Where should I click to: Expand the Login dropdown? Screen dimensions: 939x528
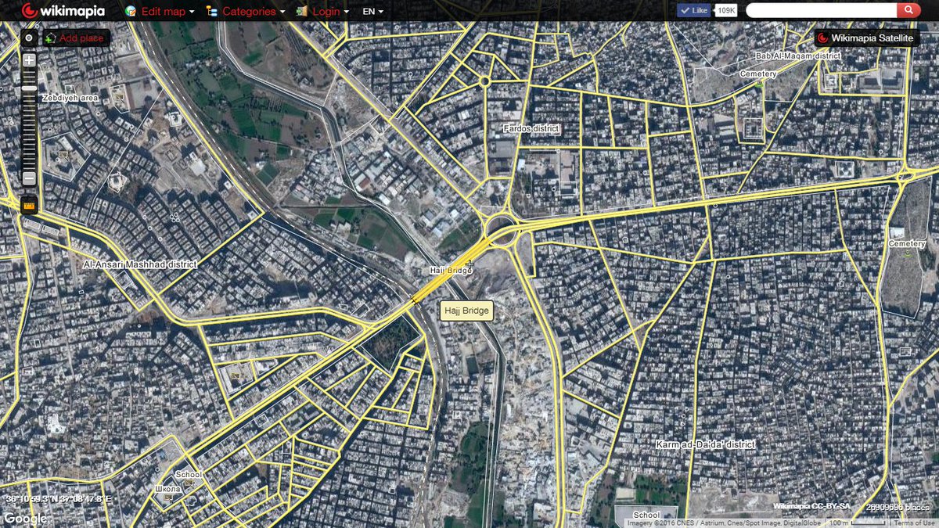pyautogui.click(x=347, y=12)
